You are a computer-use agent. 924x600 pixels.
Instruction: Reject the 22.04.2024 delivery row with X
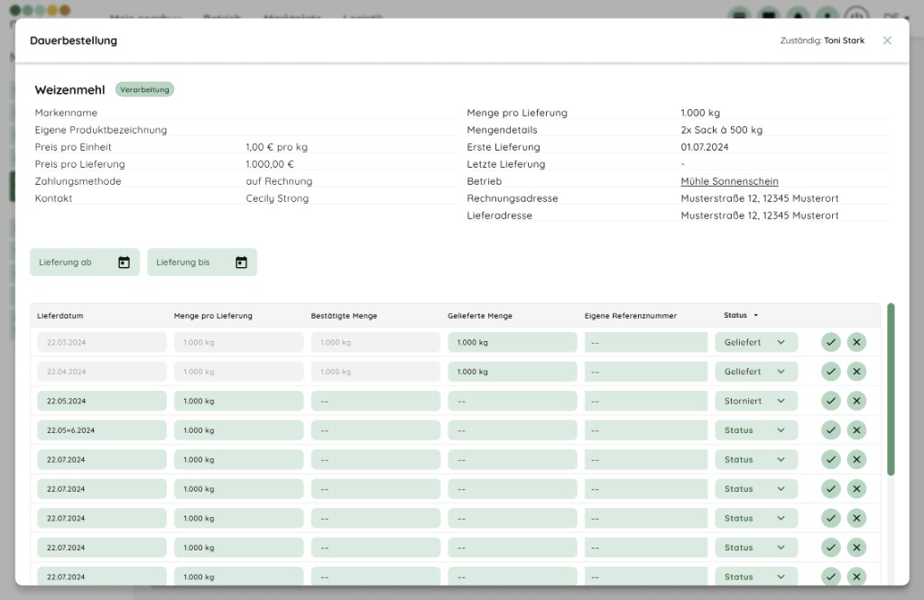(857, 372)
